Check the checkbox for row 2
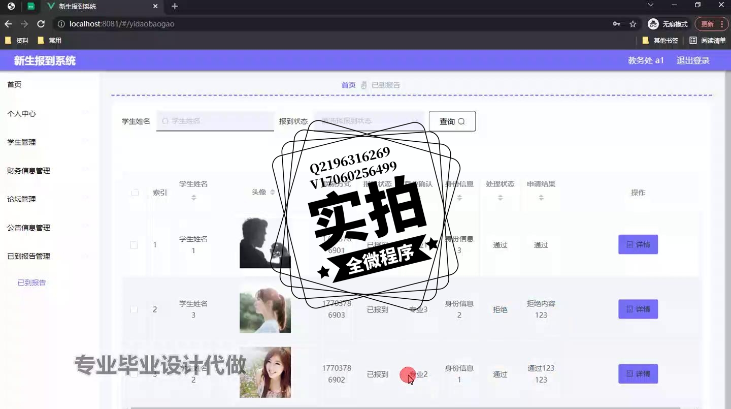The image size is (731, 409). (x=134, y=309)
